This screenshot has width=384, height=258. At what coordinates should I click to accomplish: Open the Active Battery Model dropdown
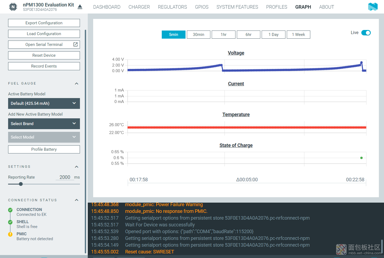click(x=44, y=103)
